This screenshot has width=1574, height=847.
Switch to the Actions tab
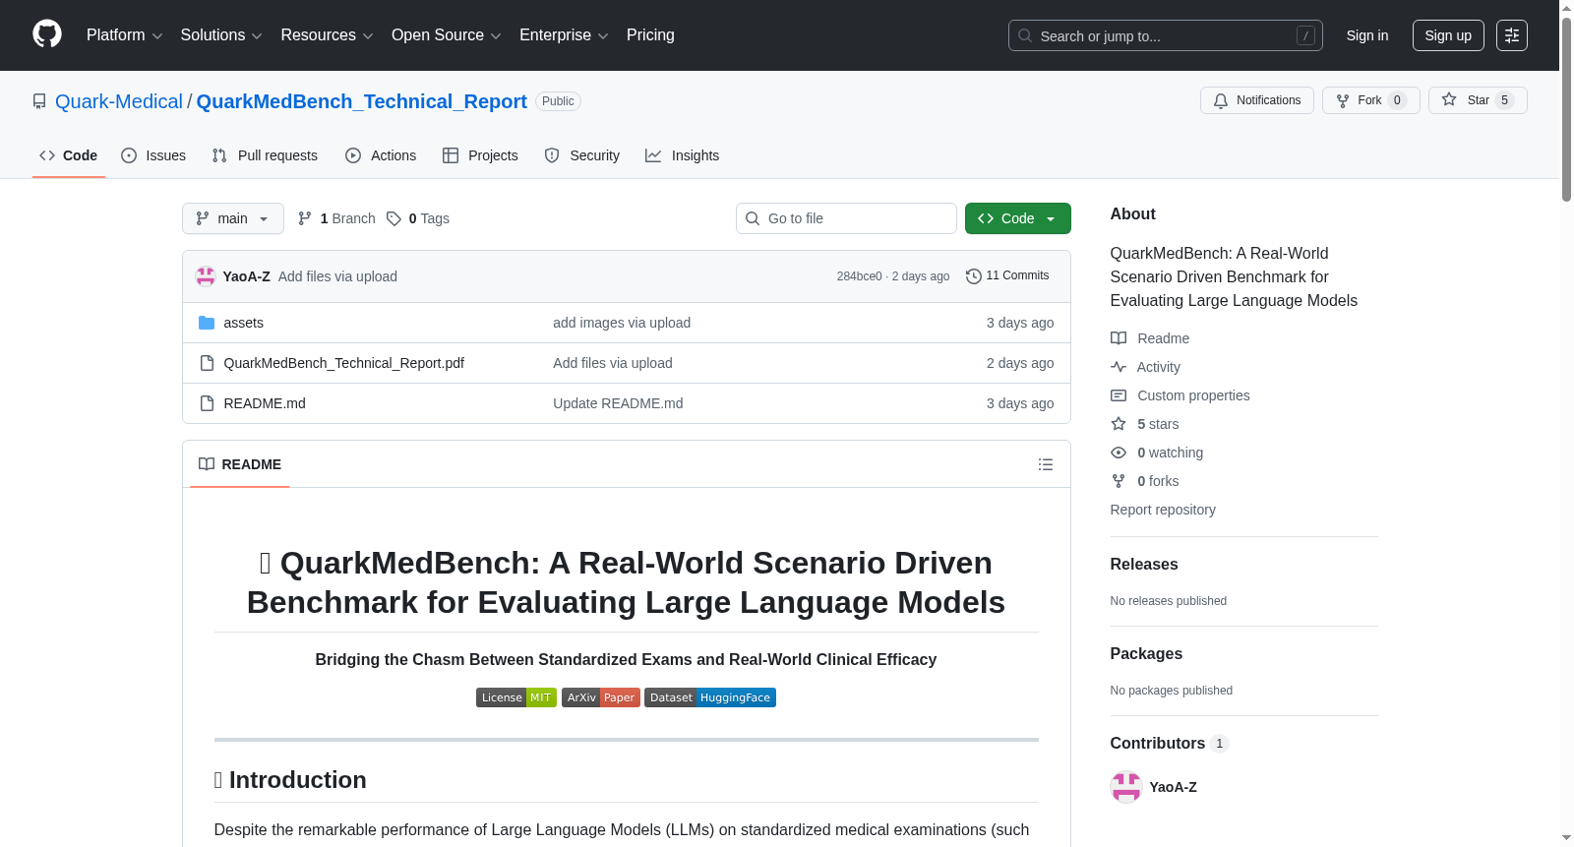pyautogui.click(x=381, y=155)
